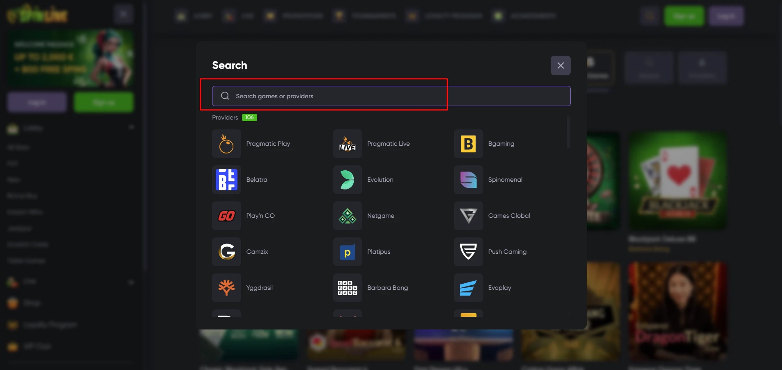Click the green Sign up button in sidebar
This screenshot has width=782, height=370.
tap(104, 102)
